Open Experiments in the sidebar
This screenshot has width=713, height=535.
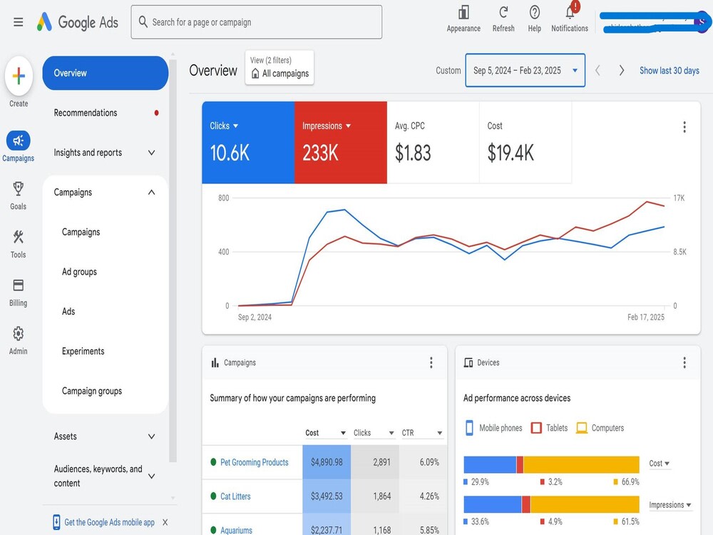pos(83,351)
